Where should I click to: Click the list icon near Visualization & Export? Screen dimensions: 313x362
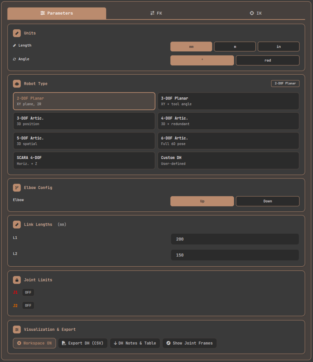[x=17, y=329]
